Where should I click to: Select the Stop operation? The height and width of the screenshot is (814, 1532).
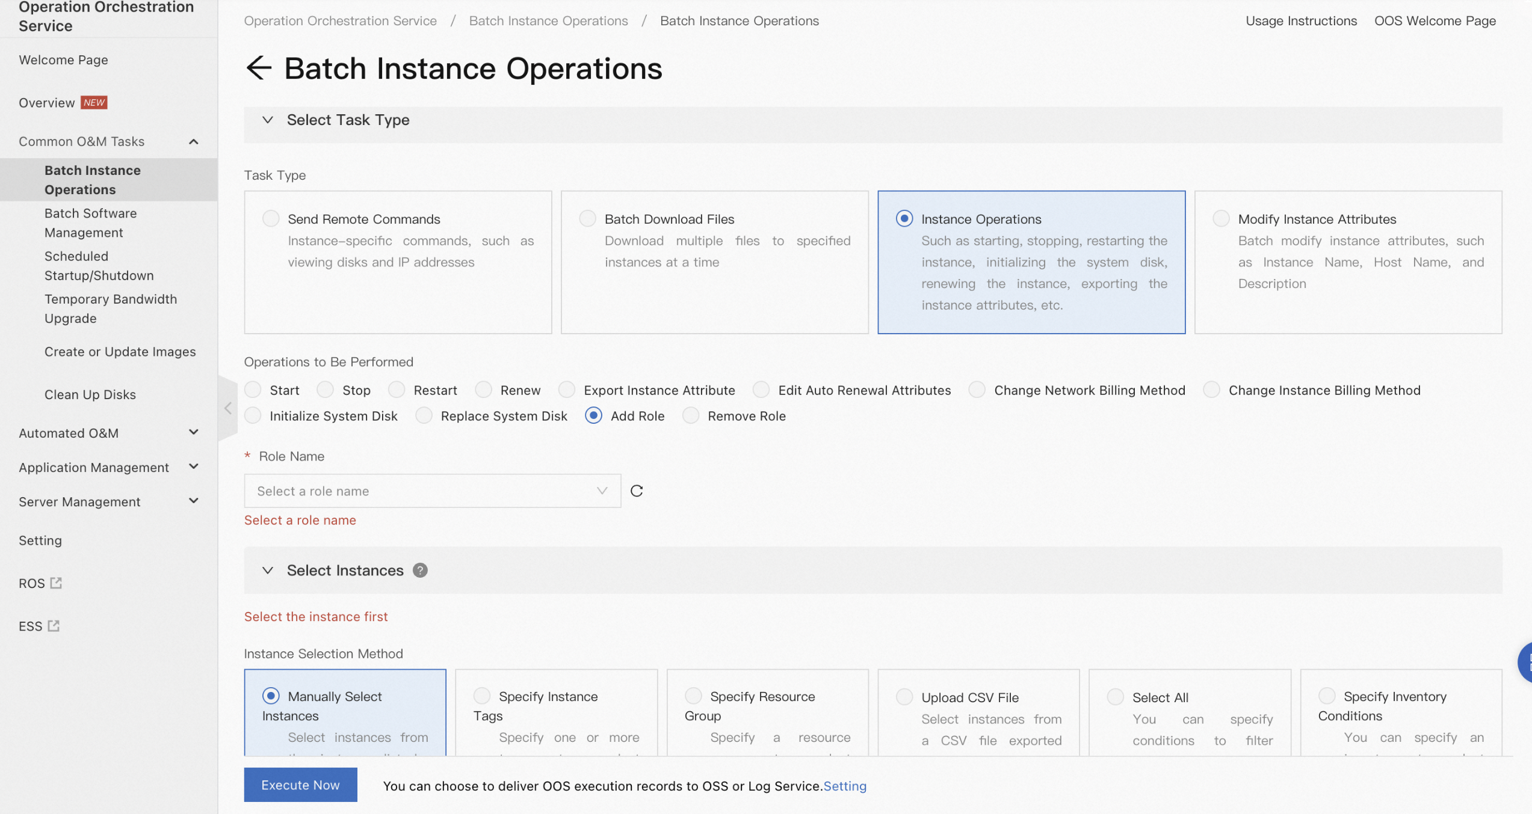325,390
